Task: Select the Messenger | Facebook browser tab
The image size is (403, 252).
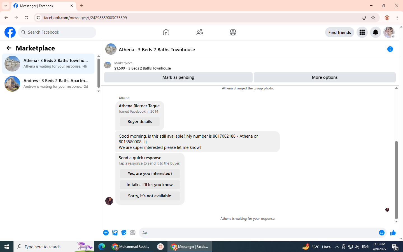Action: coord(43,6)
